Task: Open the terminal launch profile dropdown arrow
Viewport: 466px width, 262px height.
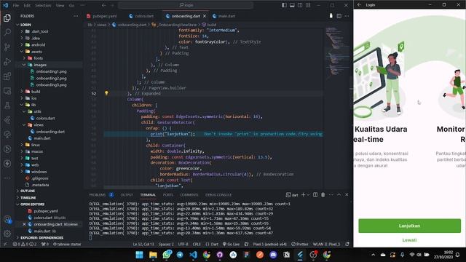Action: coord(308,195)
